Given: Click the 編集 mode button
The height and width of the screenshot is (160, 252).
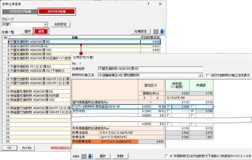Looking at the screenshot, I should pyautogui.click(x=41, y=32).
